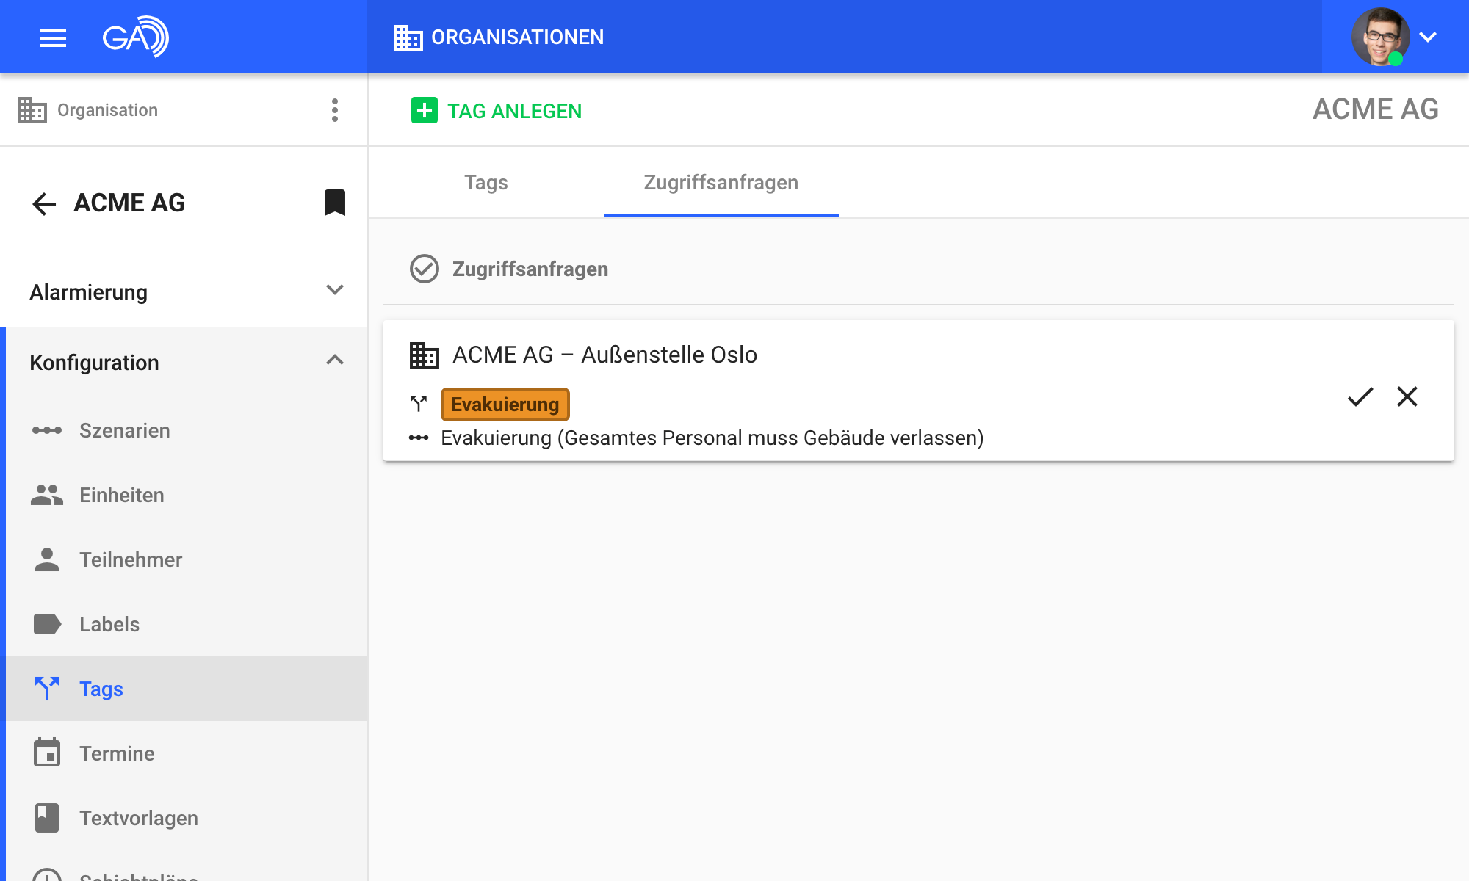Screen dimensions: 1469x881
Task: Toggle the Zugriffsanfragen circle check icon
Action: (x=424, y=269)
